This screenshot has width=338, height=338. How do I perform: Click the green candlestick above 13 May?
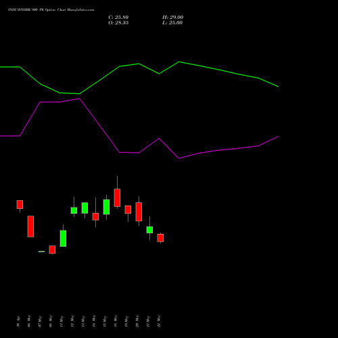click(84, 208)
